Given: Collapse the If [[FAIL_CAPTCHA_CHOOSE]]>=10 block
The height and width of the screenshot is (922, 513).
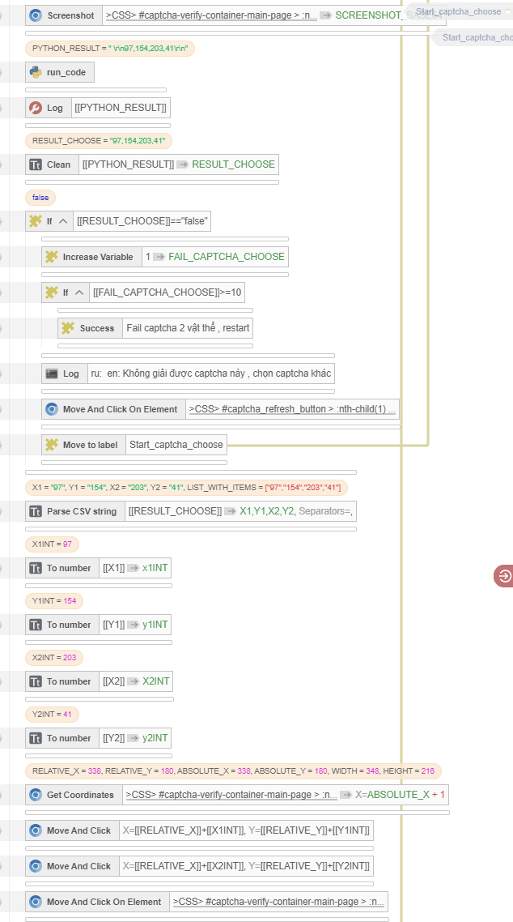Looking at the screenshot, I should [79, 292].
